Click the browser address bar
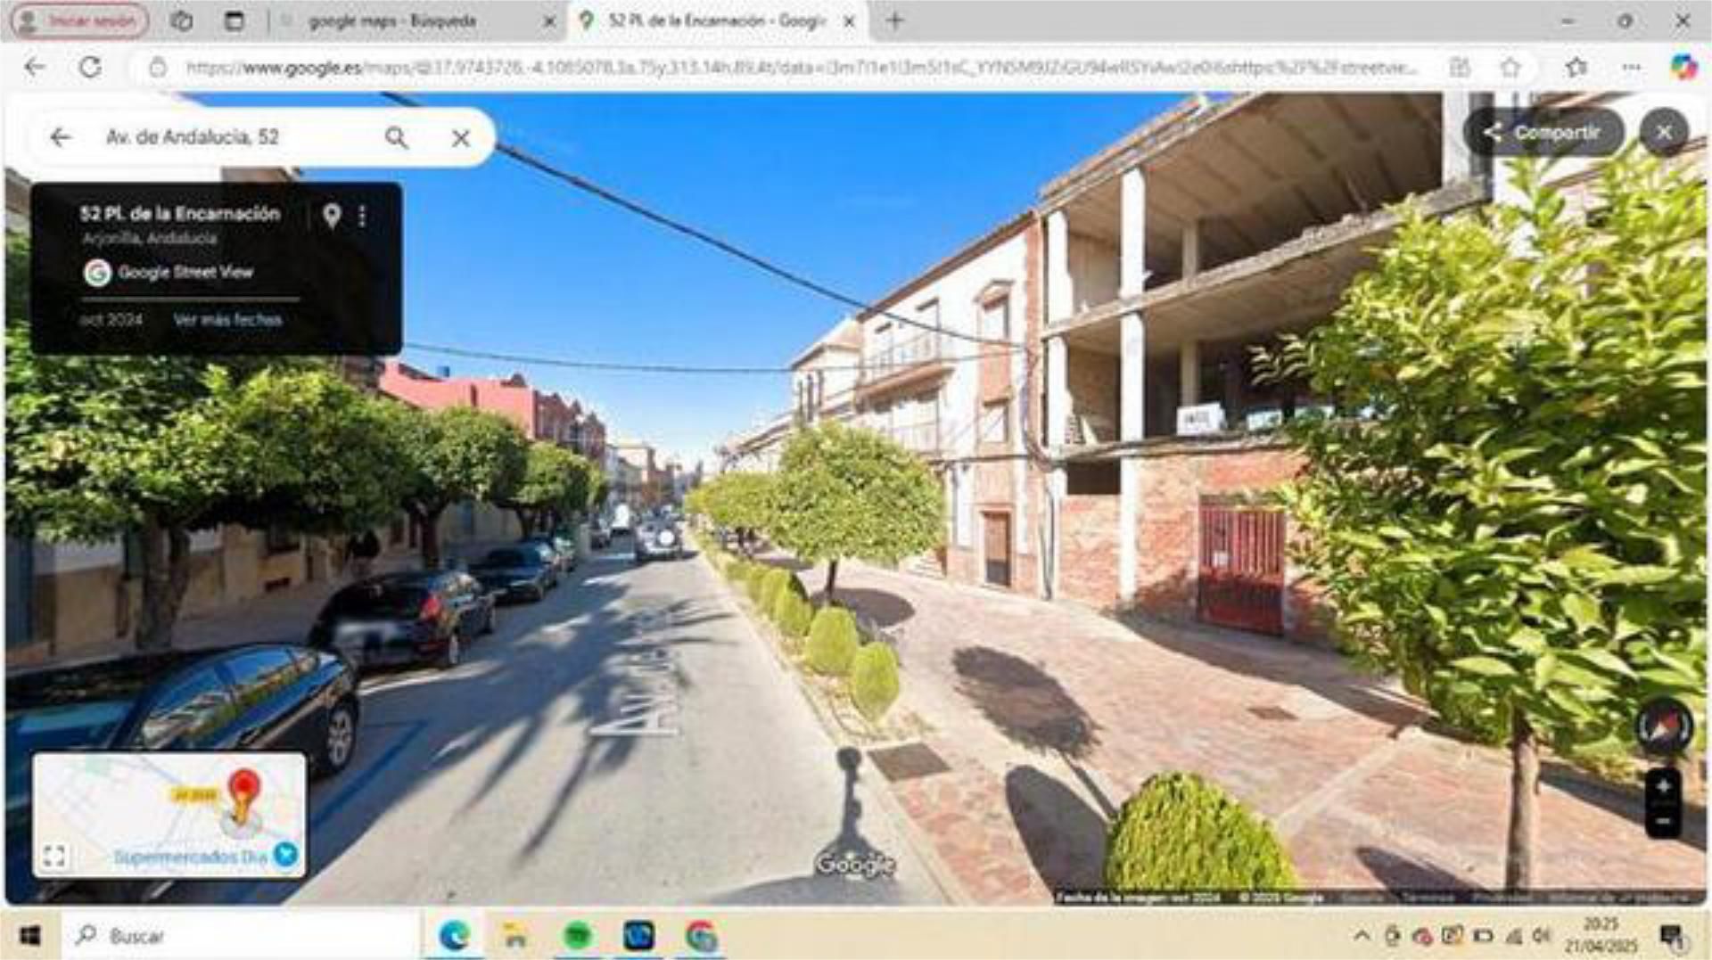This screenshot has height=960, width=1712. tap(802, 68)
